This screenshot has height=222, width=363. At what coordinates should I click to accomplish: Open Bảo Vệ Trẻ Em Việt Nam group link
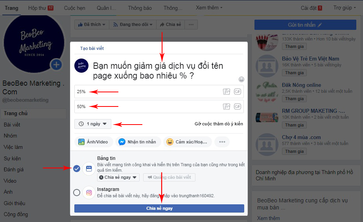(310, 59)
